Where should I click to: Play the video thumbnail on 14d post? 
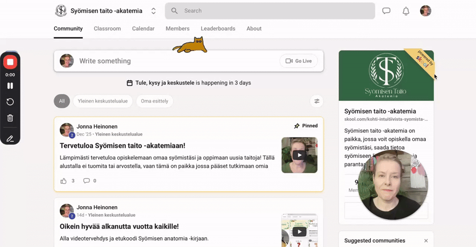coord(299,232)
